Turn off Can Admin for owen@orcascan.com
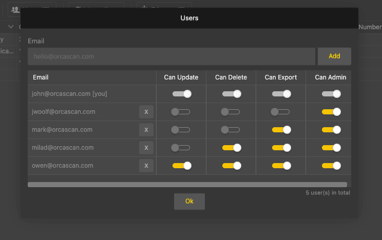The image size is (382, 240). [x=331, y=166]
